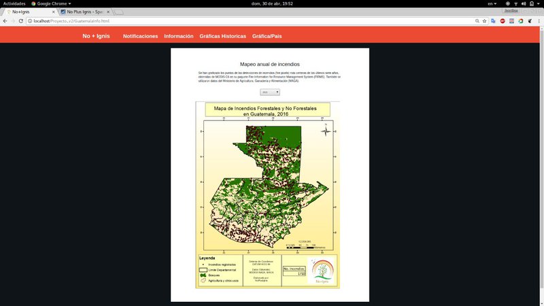
Task: Bookmark this page with the star icon
Action: pos(483,21)
